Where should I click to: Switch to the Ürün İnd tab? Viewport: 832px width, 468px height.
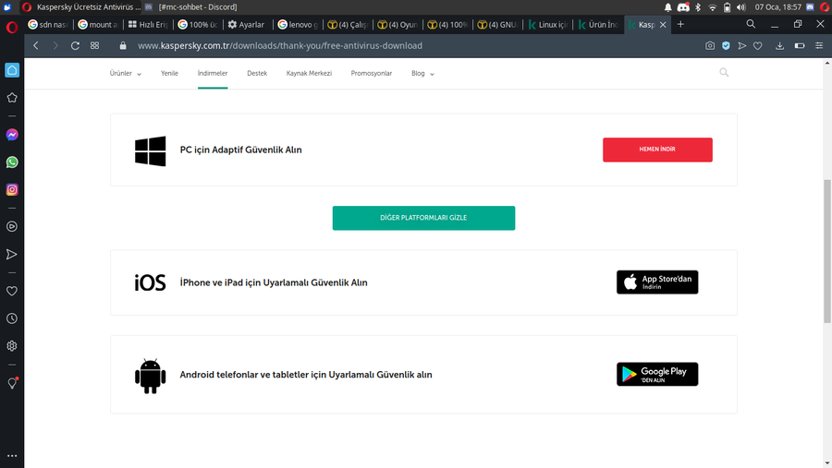[x=598, y=24]
